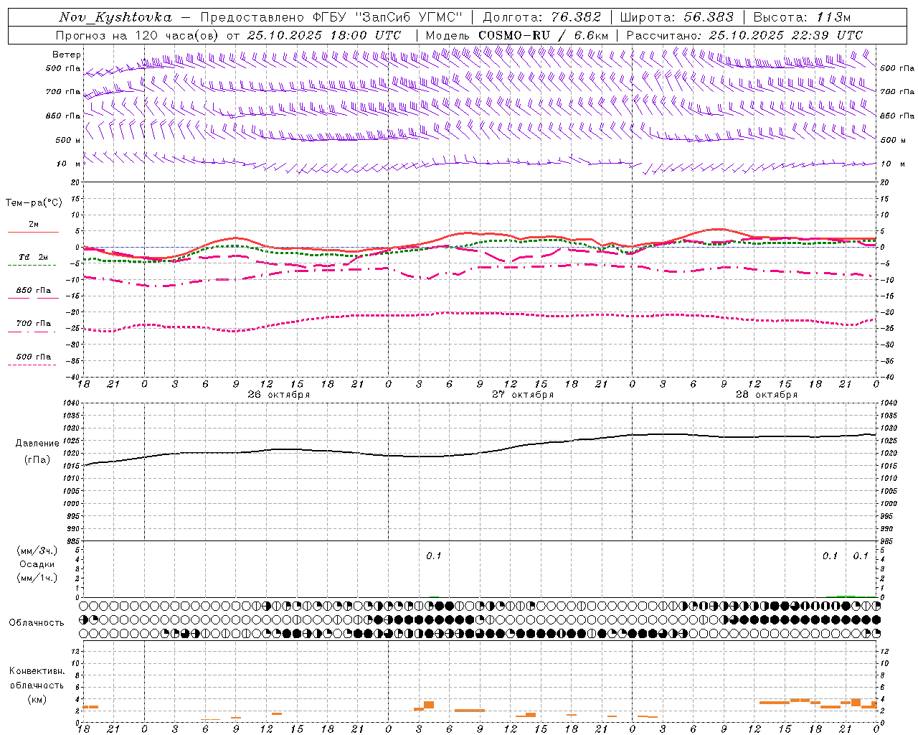Click the 0.1 precipitation value on 27 October
The image size is (918, 735).
pyautogui.click(x=434, y=556)
